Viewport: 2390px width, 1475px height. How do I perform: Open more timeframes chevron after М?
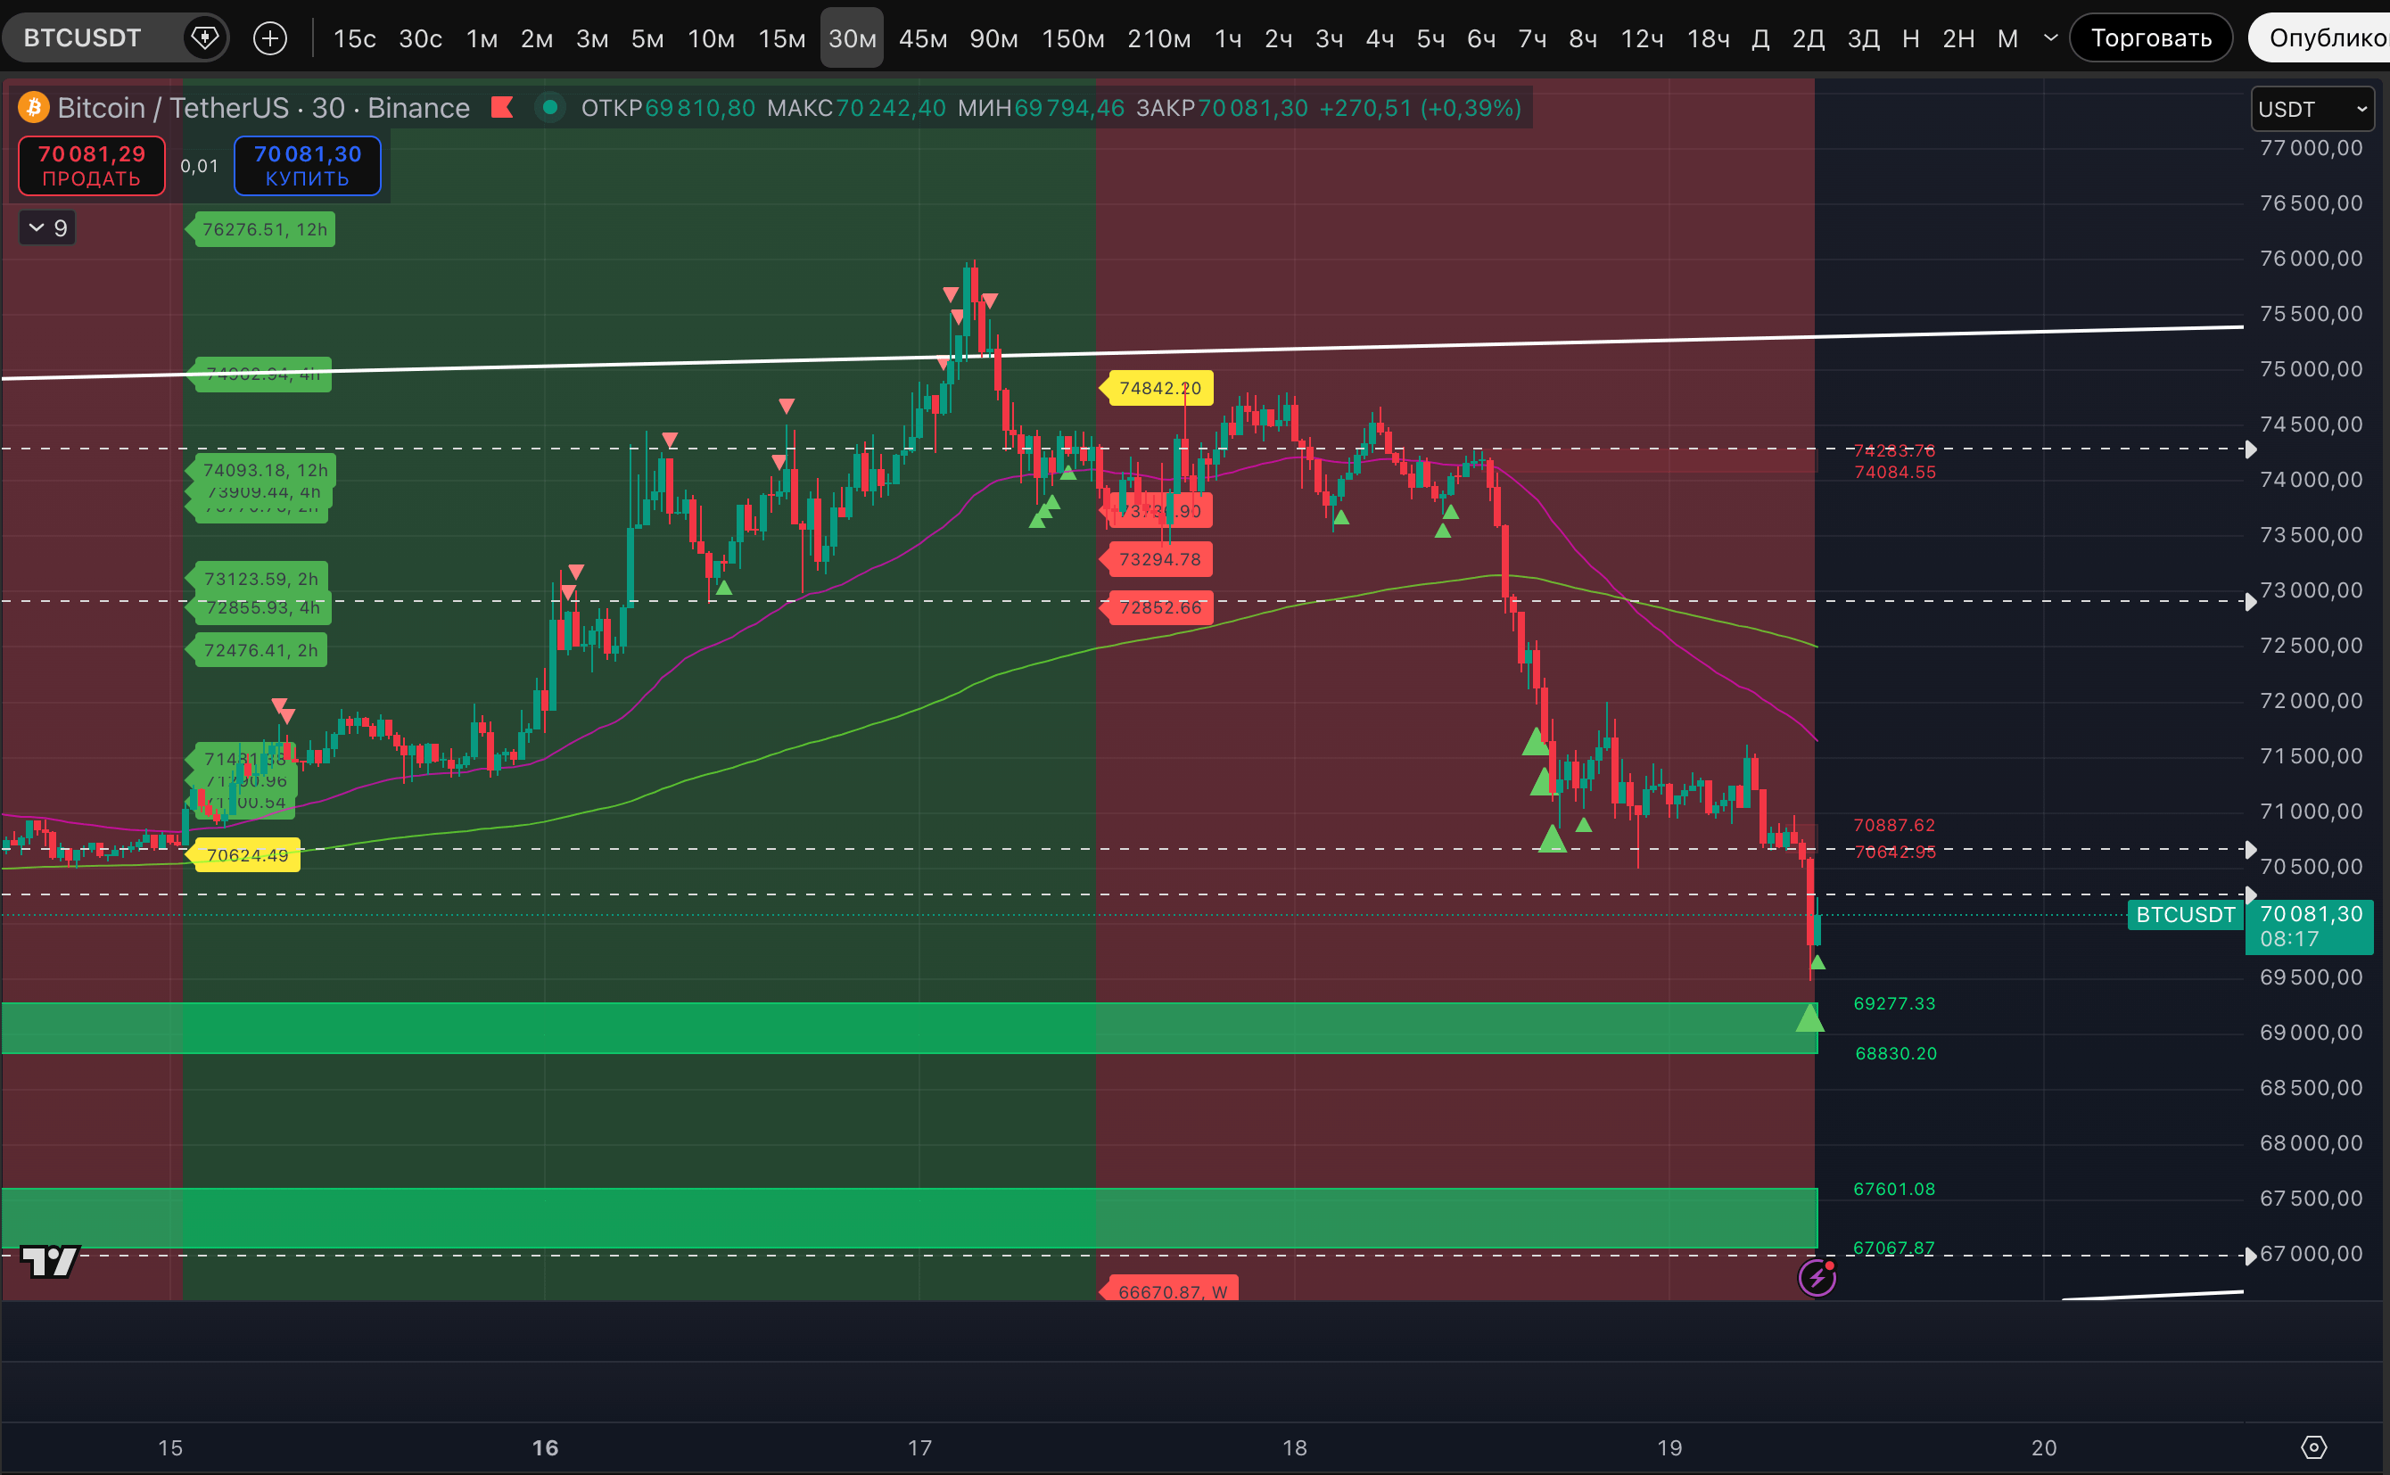pyautogui.click(x=2050, y=38)
